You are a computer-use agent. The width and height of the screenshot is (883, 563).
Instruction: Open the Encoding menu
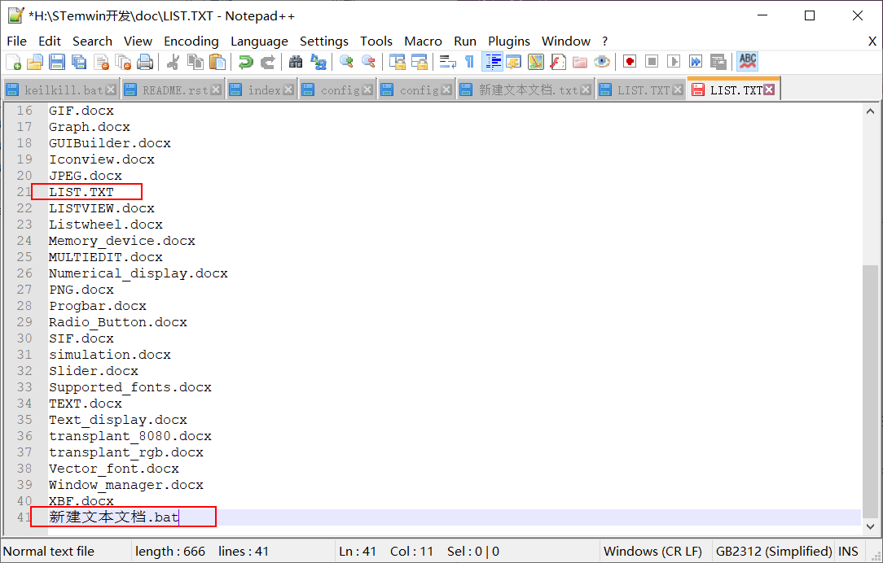coord(191,41)
